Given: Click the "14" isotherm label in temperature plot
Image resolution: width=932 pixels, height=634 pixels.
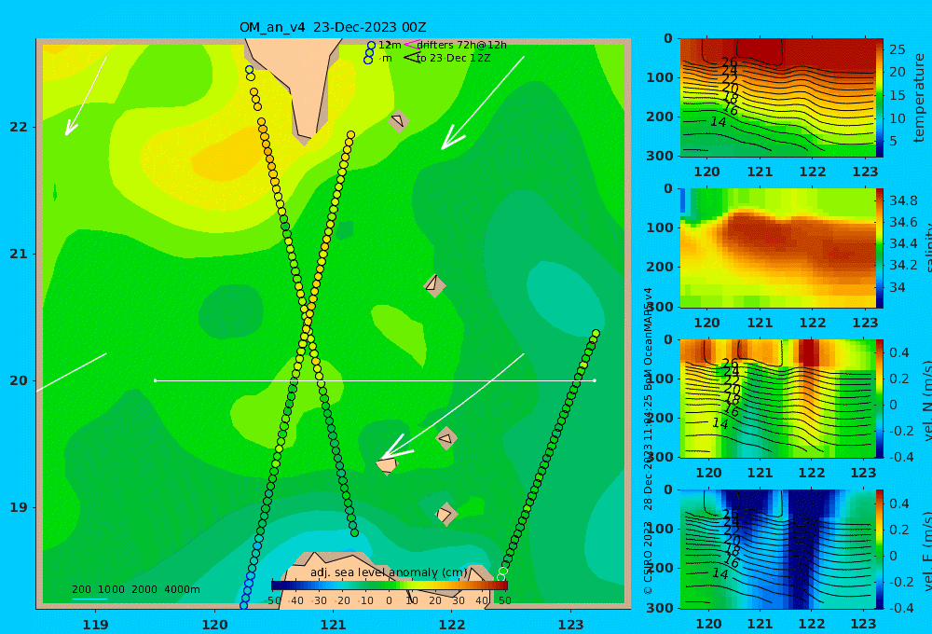Looking at the screenshot, I should pyautogui.click(x=718, y=122).
